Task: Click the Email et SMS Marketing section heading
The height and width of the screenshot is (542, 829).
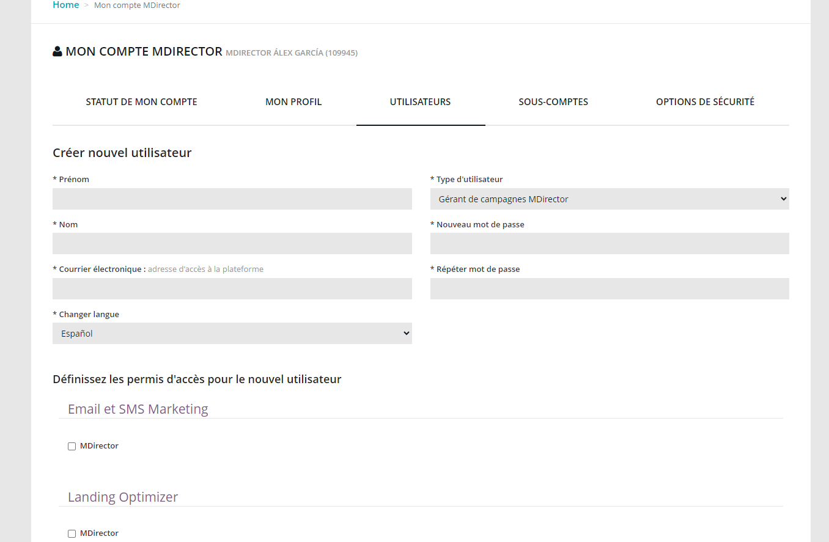Action: point(138,409)
